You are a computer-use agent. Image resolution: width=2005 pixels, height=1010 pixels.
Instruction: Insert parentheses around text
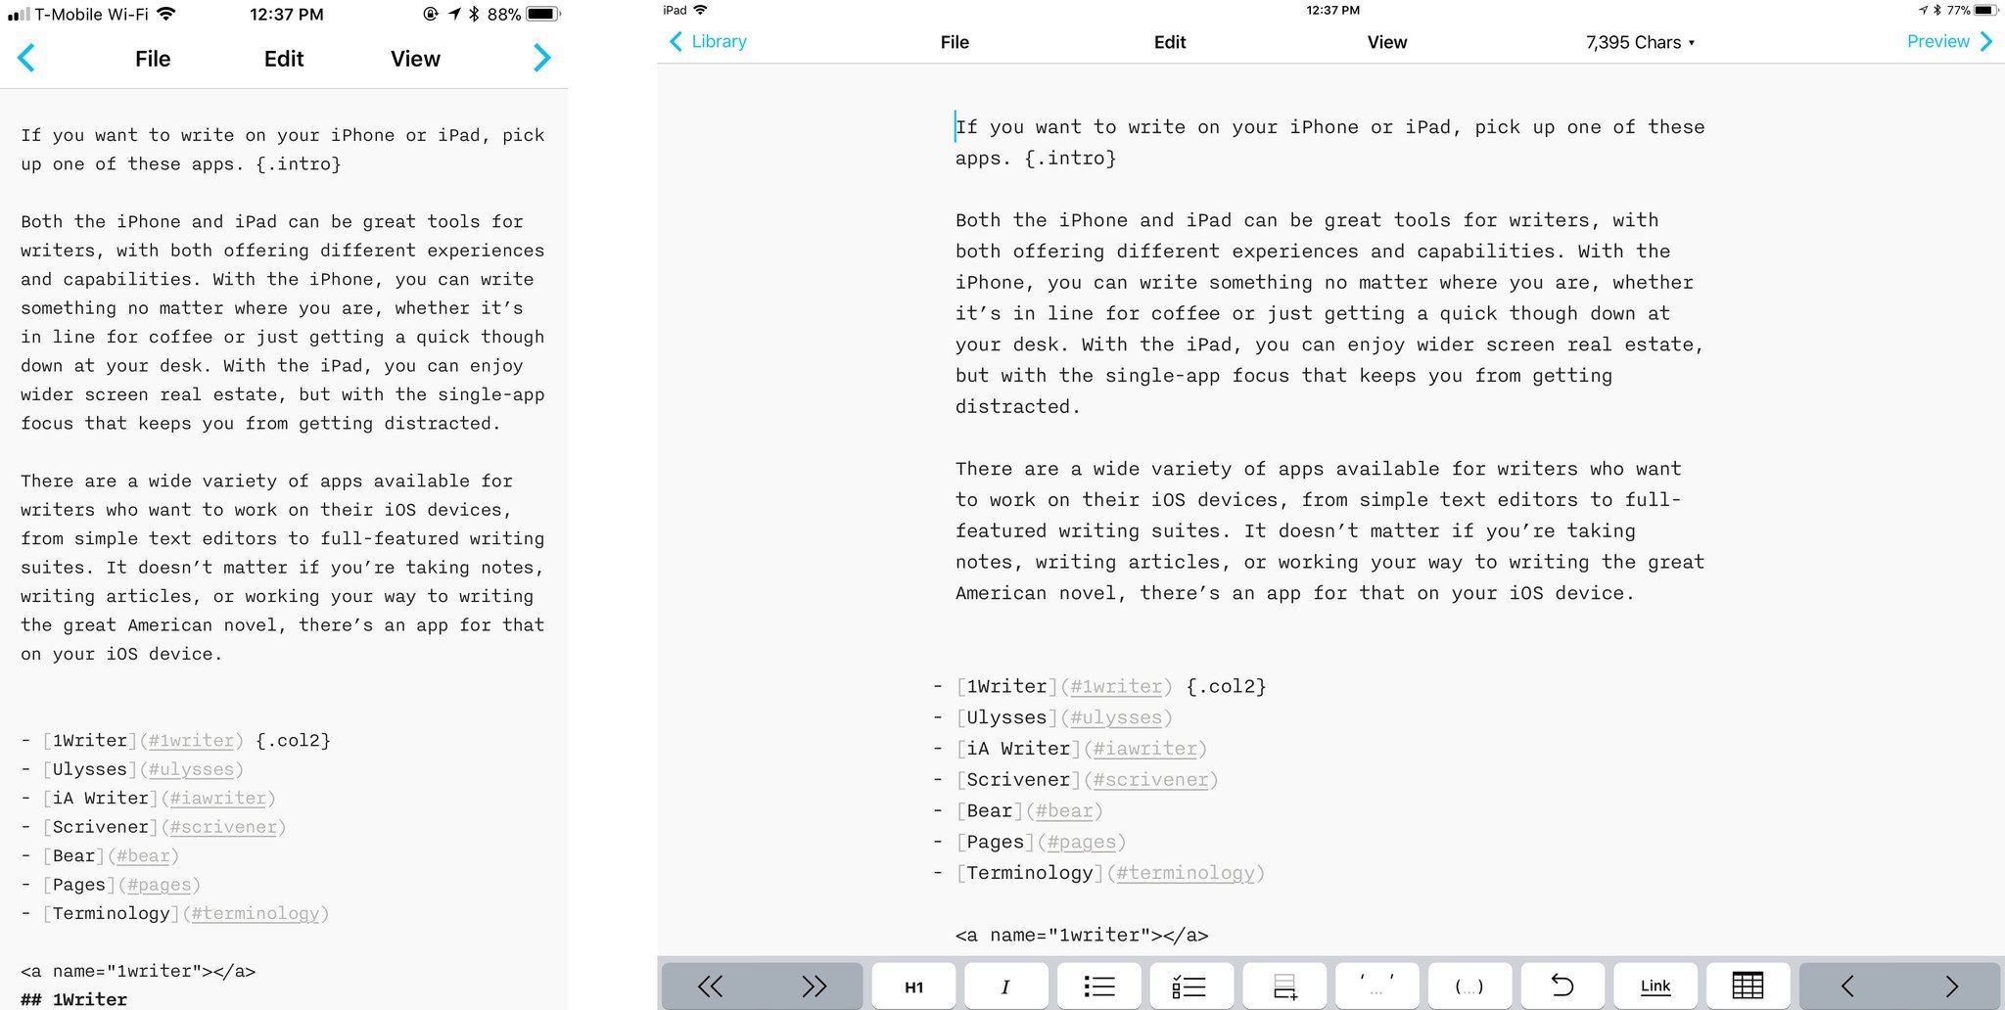(x=1470, y=986)
